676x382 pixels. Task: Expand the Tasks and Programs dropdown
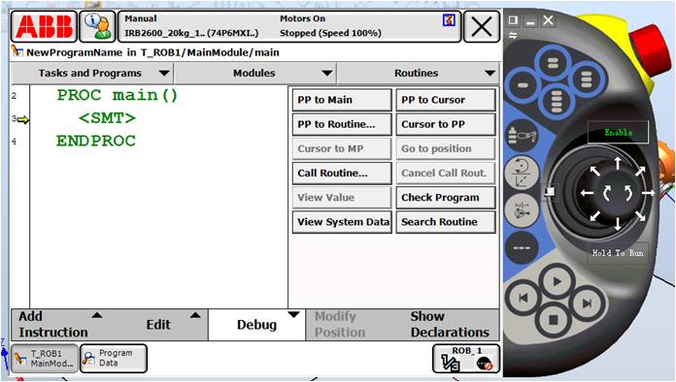(92, 73)
